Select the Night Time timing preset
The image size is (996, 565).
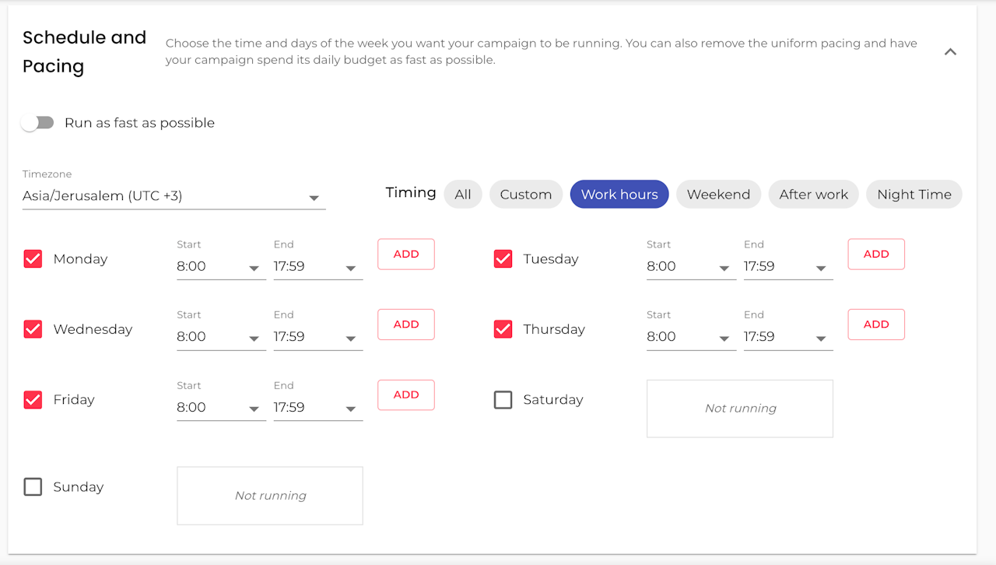tap(914, 195)
